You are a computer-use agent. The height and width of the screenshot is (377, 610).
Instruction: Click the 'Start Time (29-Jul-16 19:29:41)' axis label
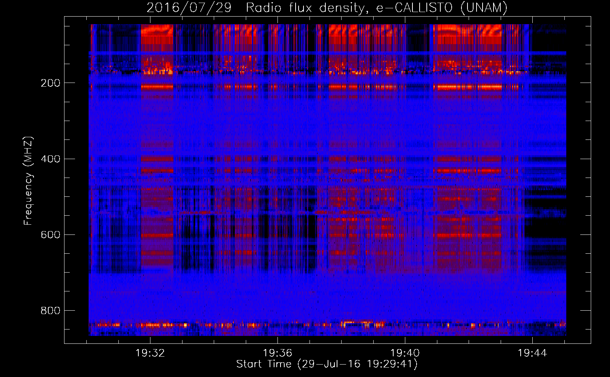(x=327, y=364)
